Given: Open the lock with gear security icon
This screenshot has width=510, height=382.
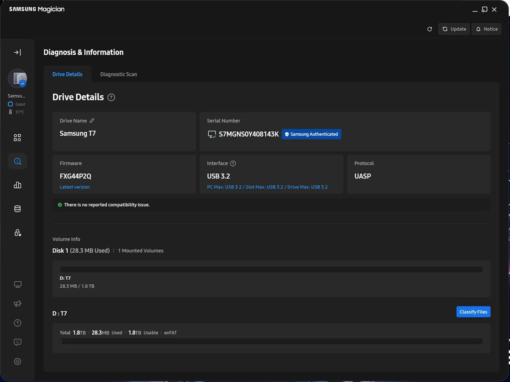Looking at the screenshot, I should click(x=17, y=232).
